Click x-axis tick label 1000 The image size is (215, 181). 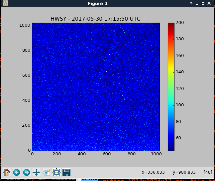click(x=156, y=154)
